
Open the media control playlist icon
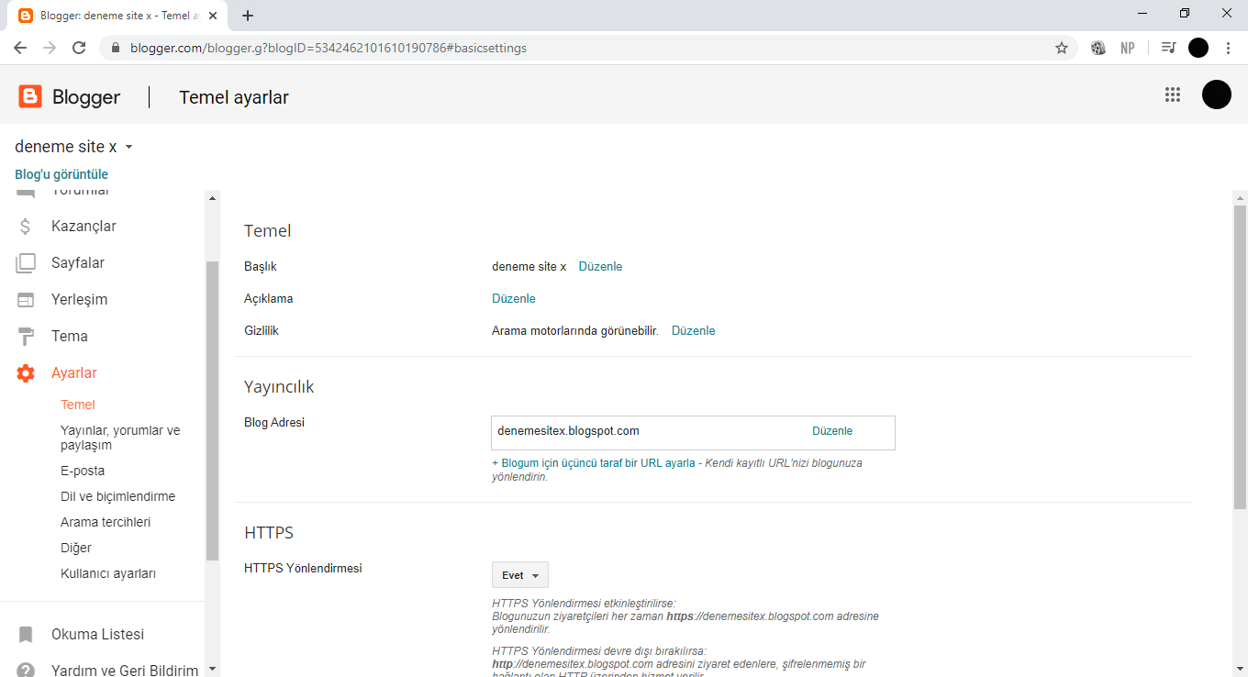coord(1168,48)
